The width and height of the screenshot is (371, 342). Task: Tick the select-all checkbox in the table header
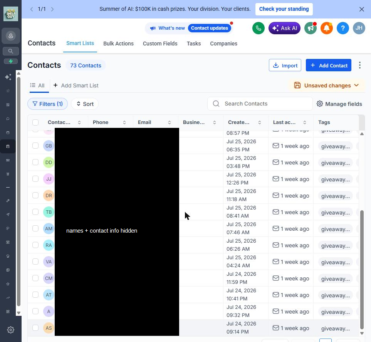(x=35, y=122)
